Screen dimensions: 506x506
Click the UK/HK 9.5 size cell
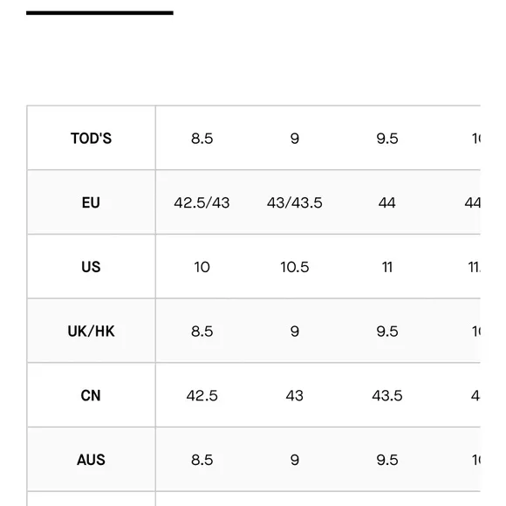coord(387,331)
